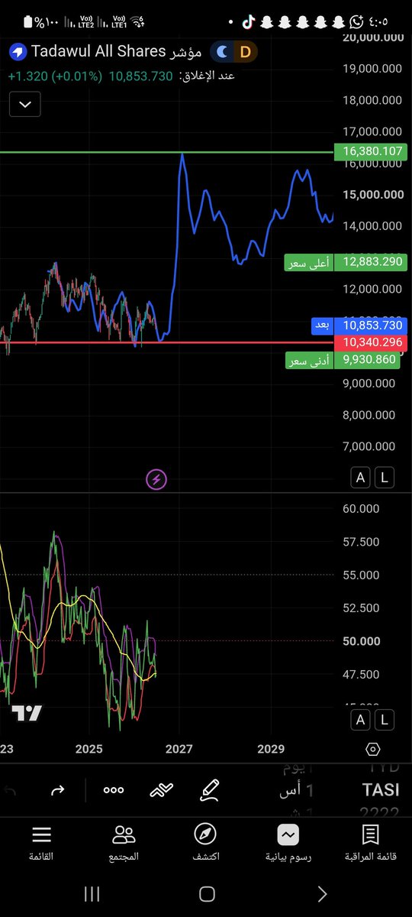Select TASI in the symbol wheel
Viewport: 412px width, 917px height.
(x=379, y=790)
